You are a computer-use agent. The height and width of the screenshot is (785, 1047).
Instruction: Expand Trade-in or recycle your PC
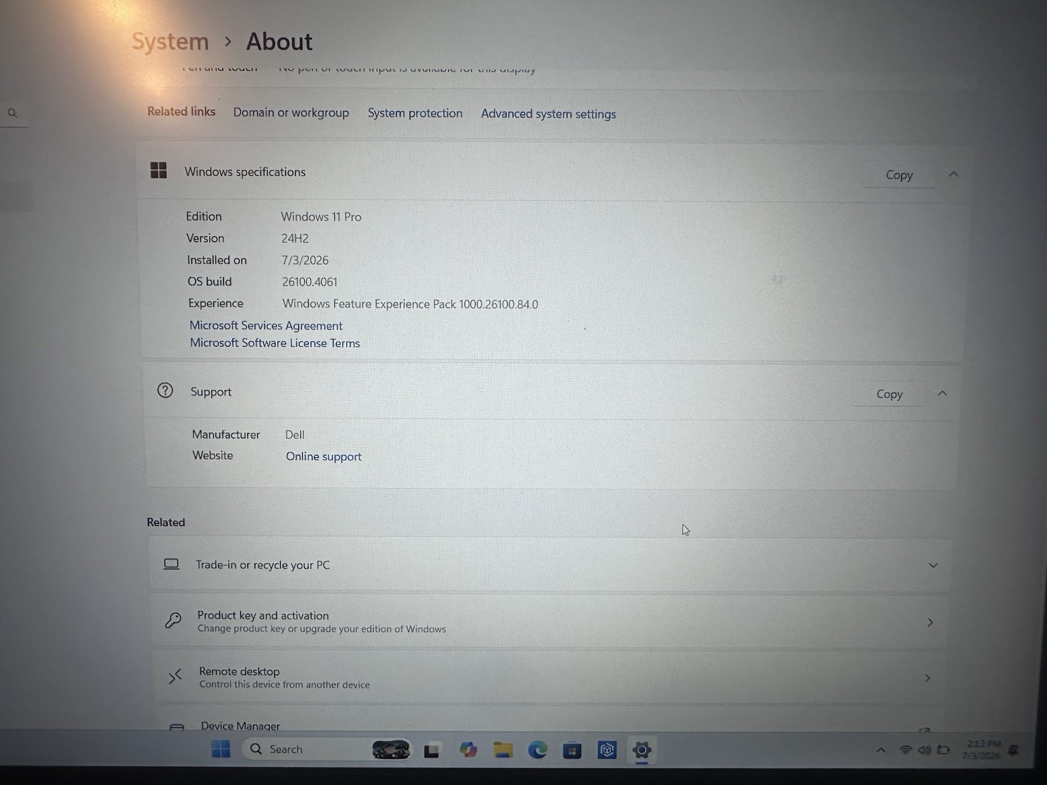tap(933, 565)
